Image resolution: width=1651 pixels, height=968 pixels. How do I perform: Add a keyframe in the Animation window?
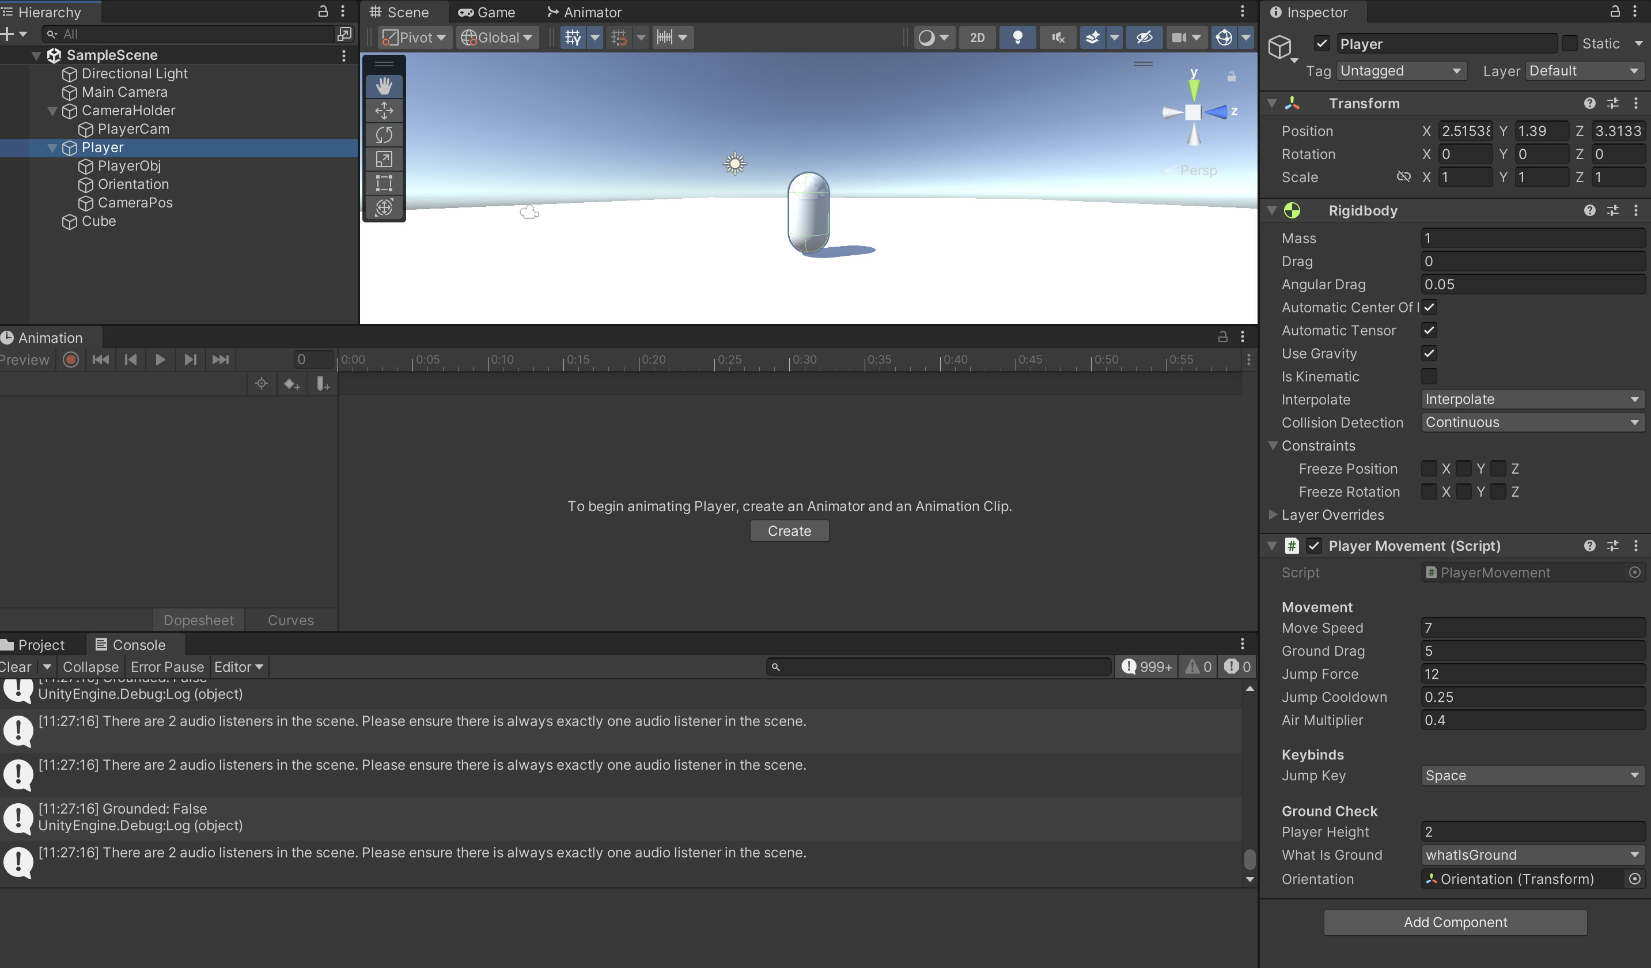(291, 383)
